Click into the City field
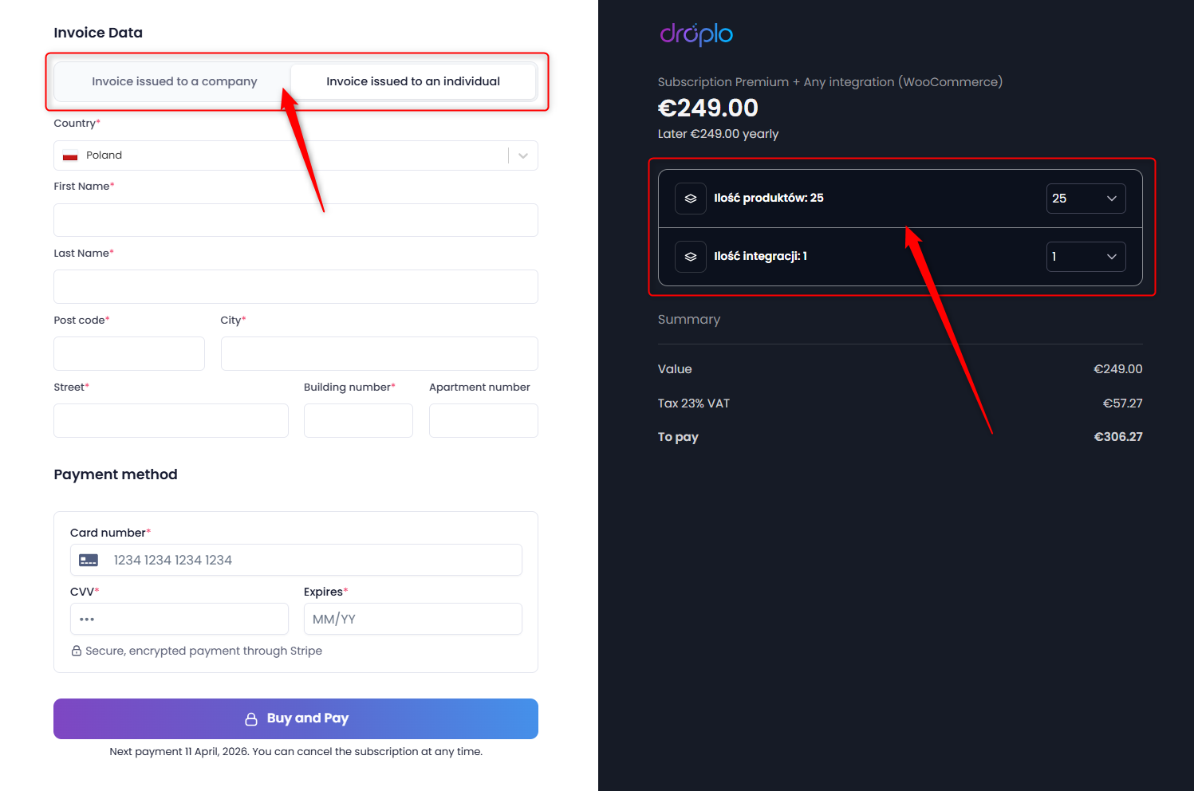The image size is (1194, 791). [380, 353]
